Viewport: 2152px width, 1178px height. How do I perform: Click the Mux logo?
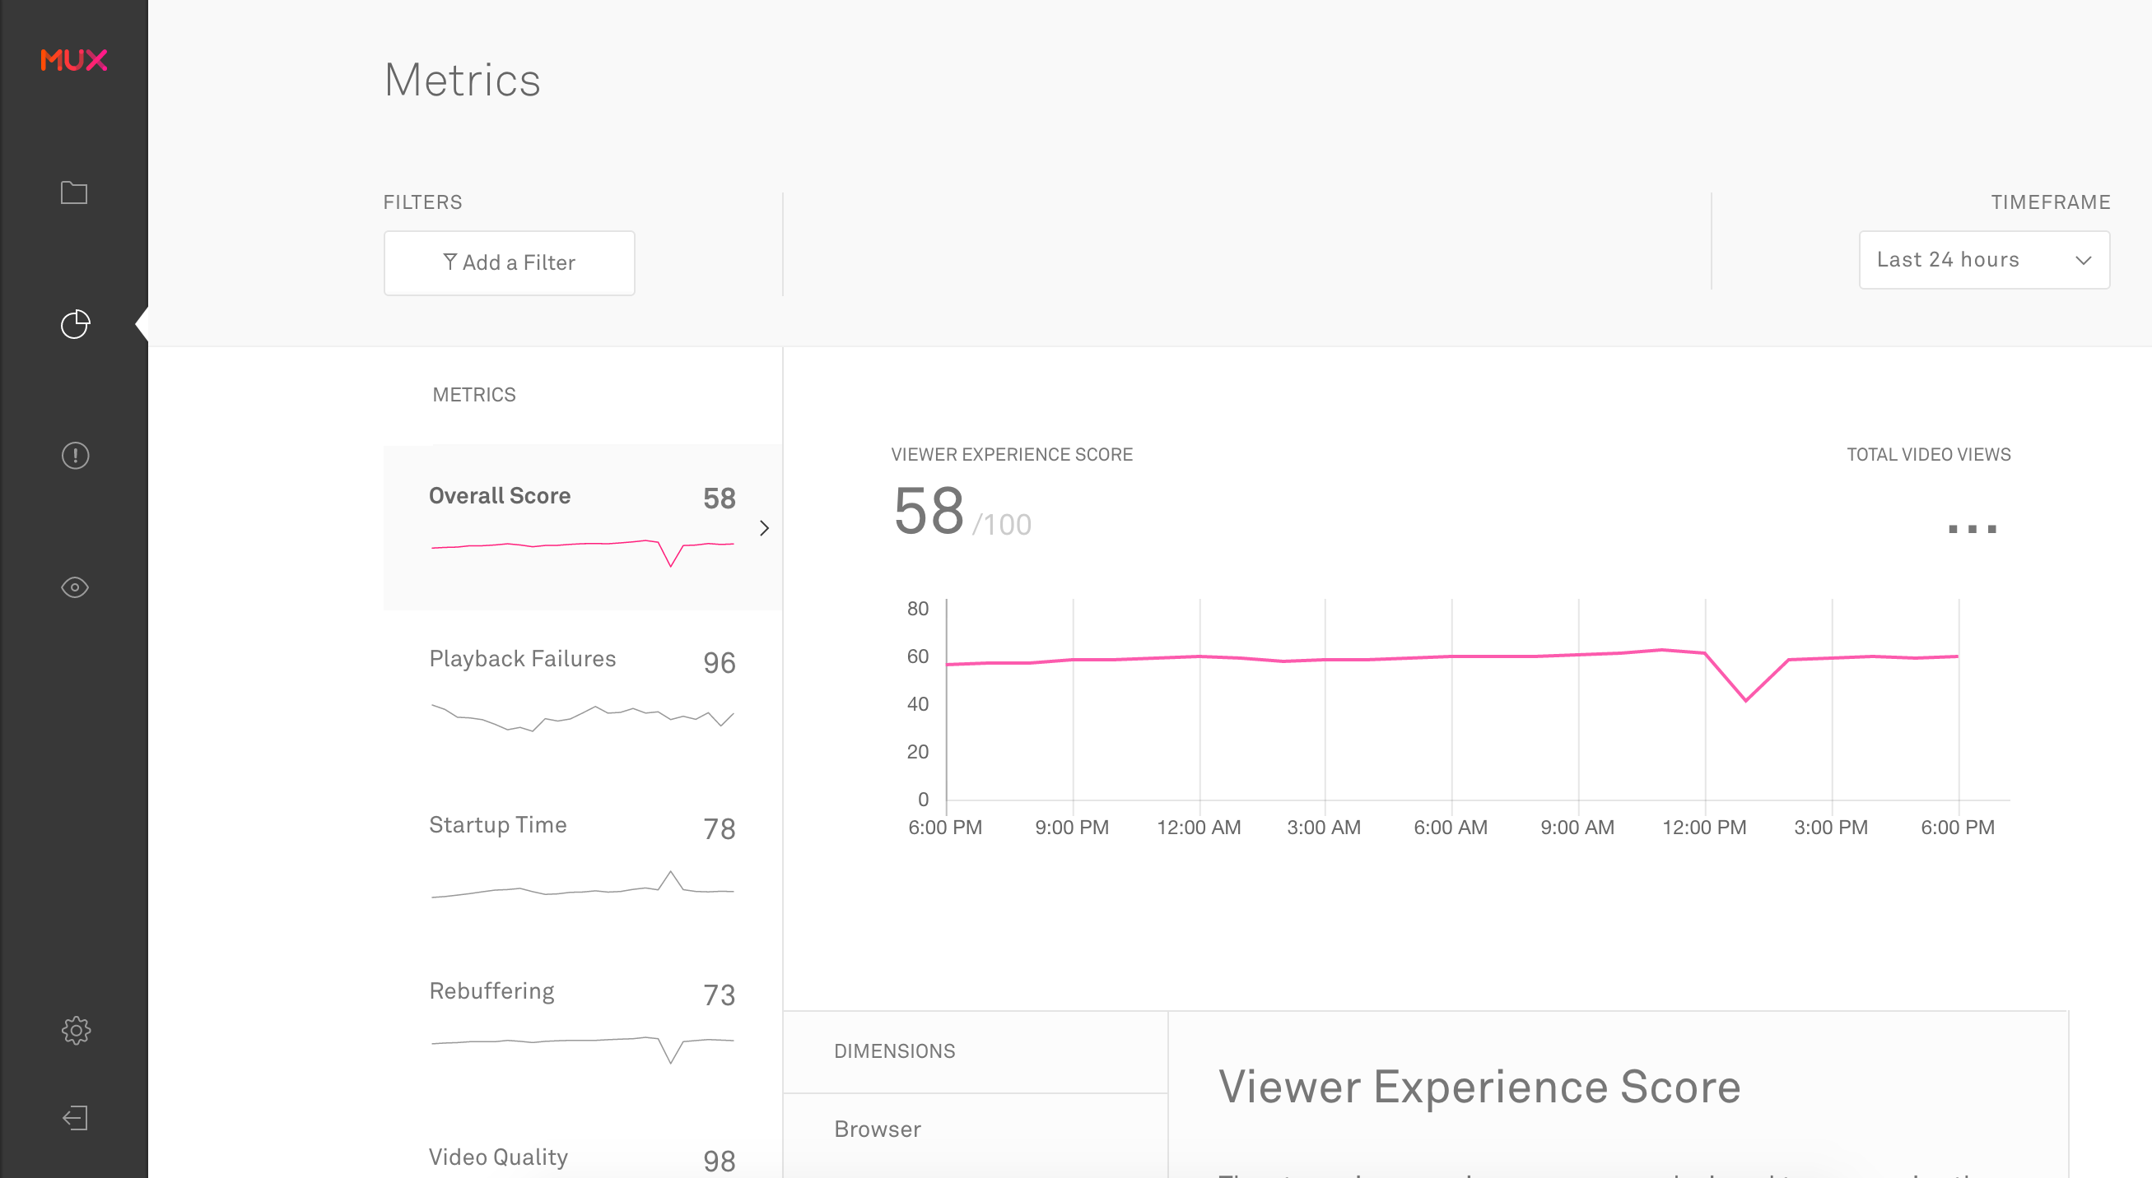click(73, 60)
